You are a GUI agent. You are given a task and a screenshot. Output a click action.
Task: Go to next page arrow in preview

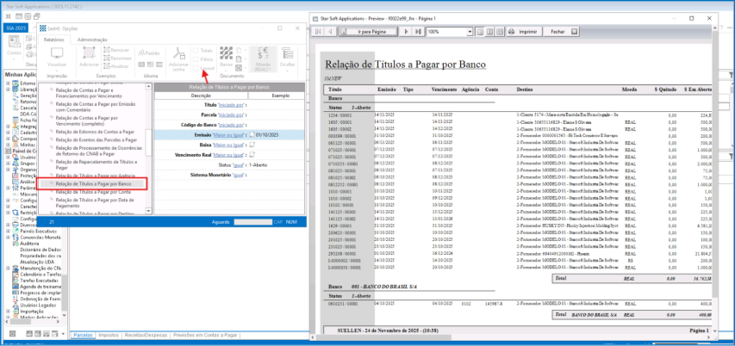408,31
